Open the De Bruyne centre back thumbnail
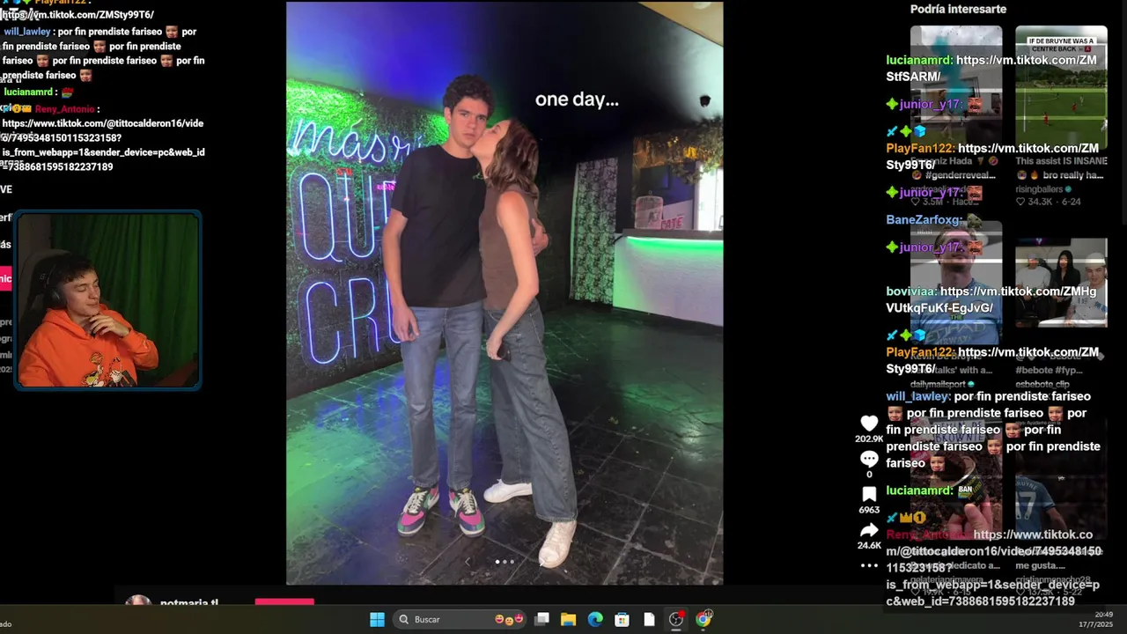Screen dimensions: 1127x634 [1061, 86]
